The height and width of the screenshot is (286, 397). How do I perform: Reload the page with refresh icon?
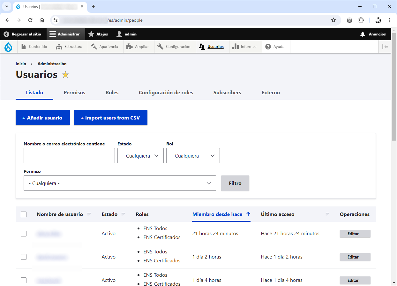click(x=30, y=20)
